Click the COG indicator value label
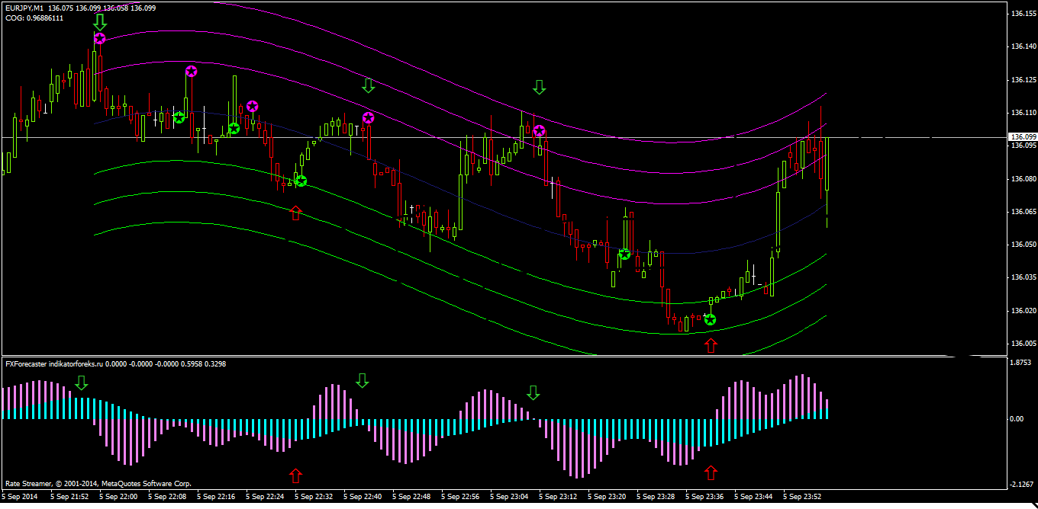The width and height of the screenshot is (1038, 509). click(x=34, y=18)
